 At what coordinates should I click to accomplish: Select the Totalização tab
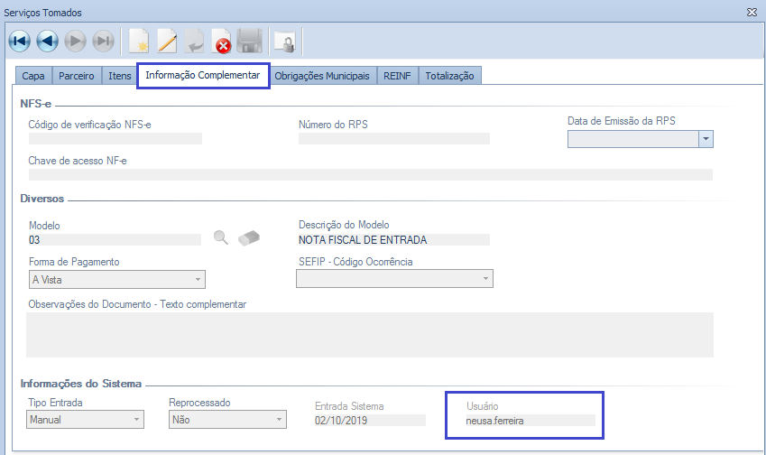449,76
